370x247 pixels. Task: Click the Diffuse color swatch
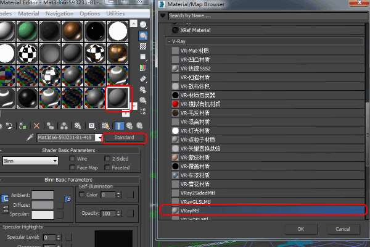tap(43, 205)
